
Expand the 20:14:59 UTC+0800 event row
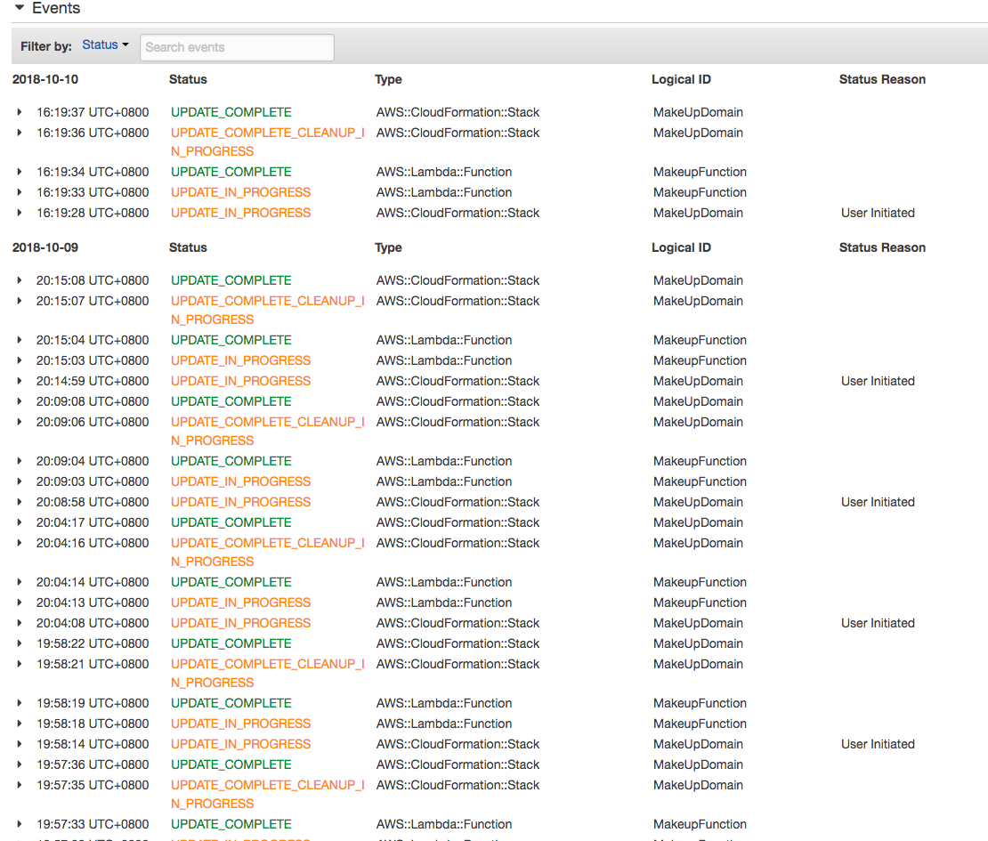tap(19, 381)
